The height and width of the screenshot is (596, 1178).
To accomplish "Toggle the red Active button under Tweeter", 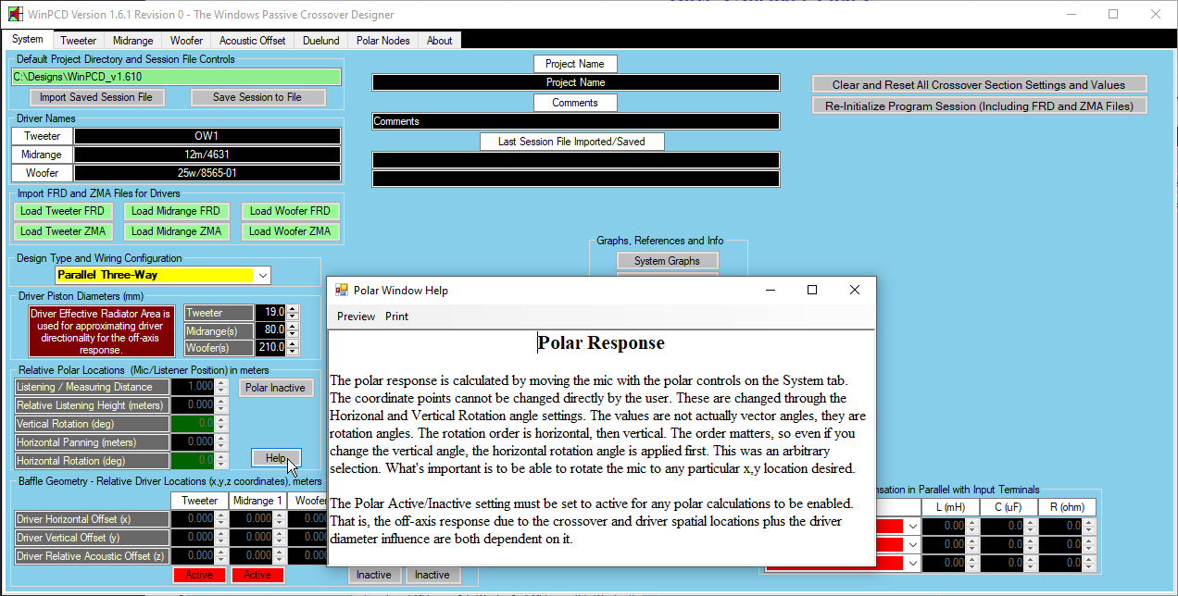I will pos(199,575).
